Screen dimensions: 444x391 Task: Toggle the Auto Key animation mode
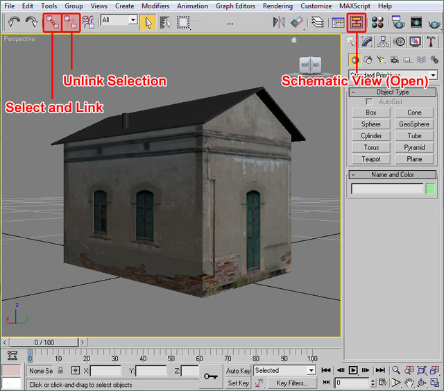tap(238, 371)
